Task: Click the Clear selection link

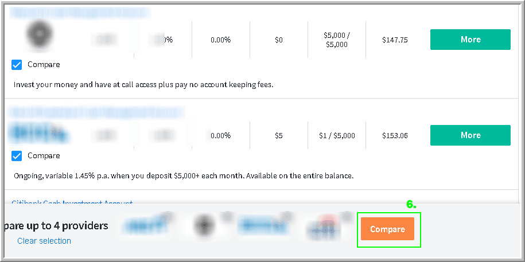Action: (44, 241)
